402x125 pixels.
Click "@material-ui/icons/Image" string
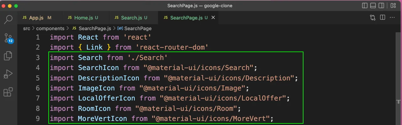(192, 88)
